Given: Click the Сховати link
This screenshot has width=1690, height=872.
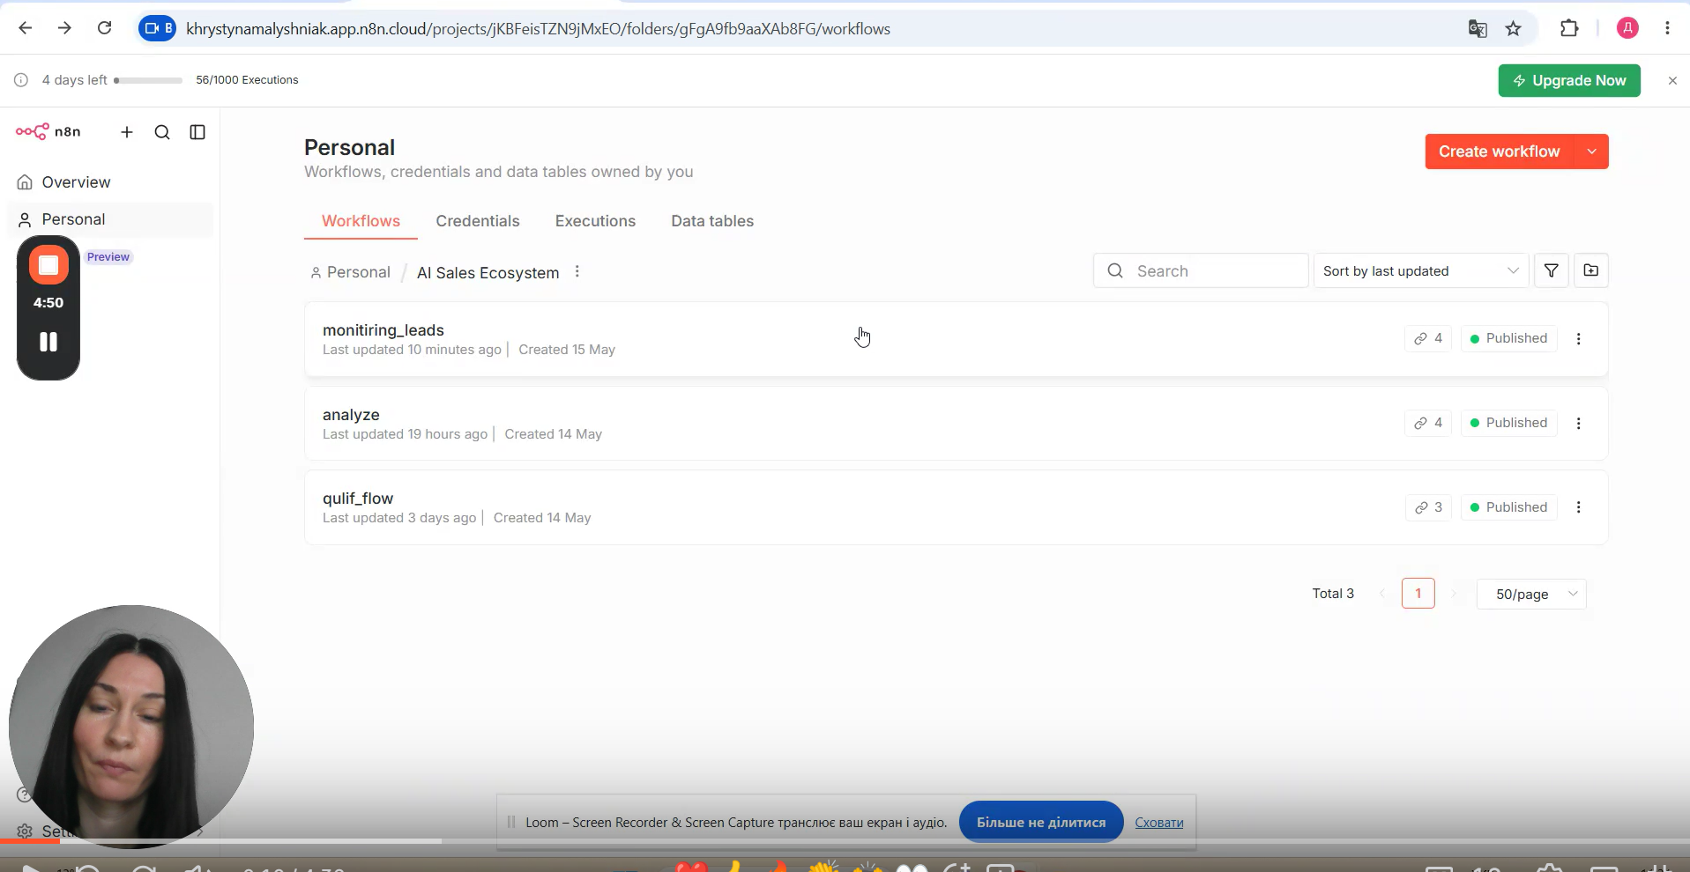Looking at the screenshot, I should 1159,823.
